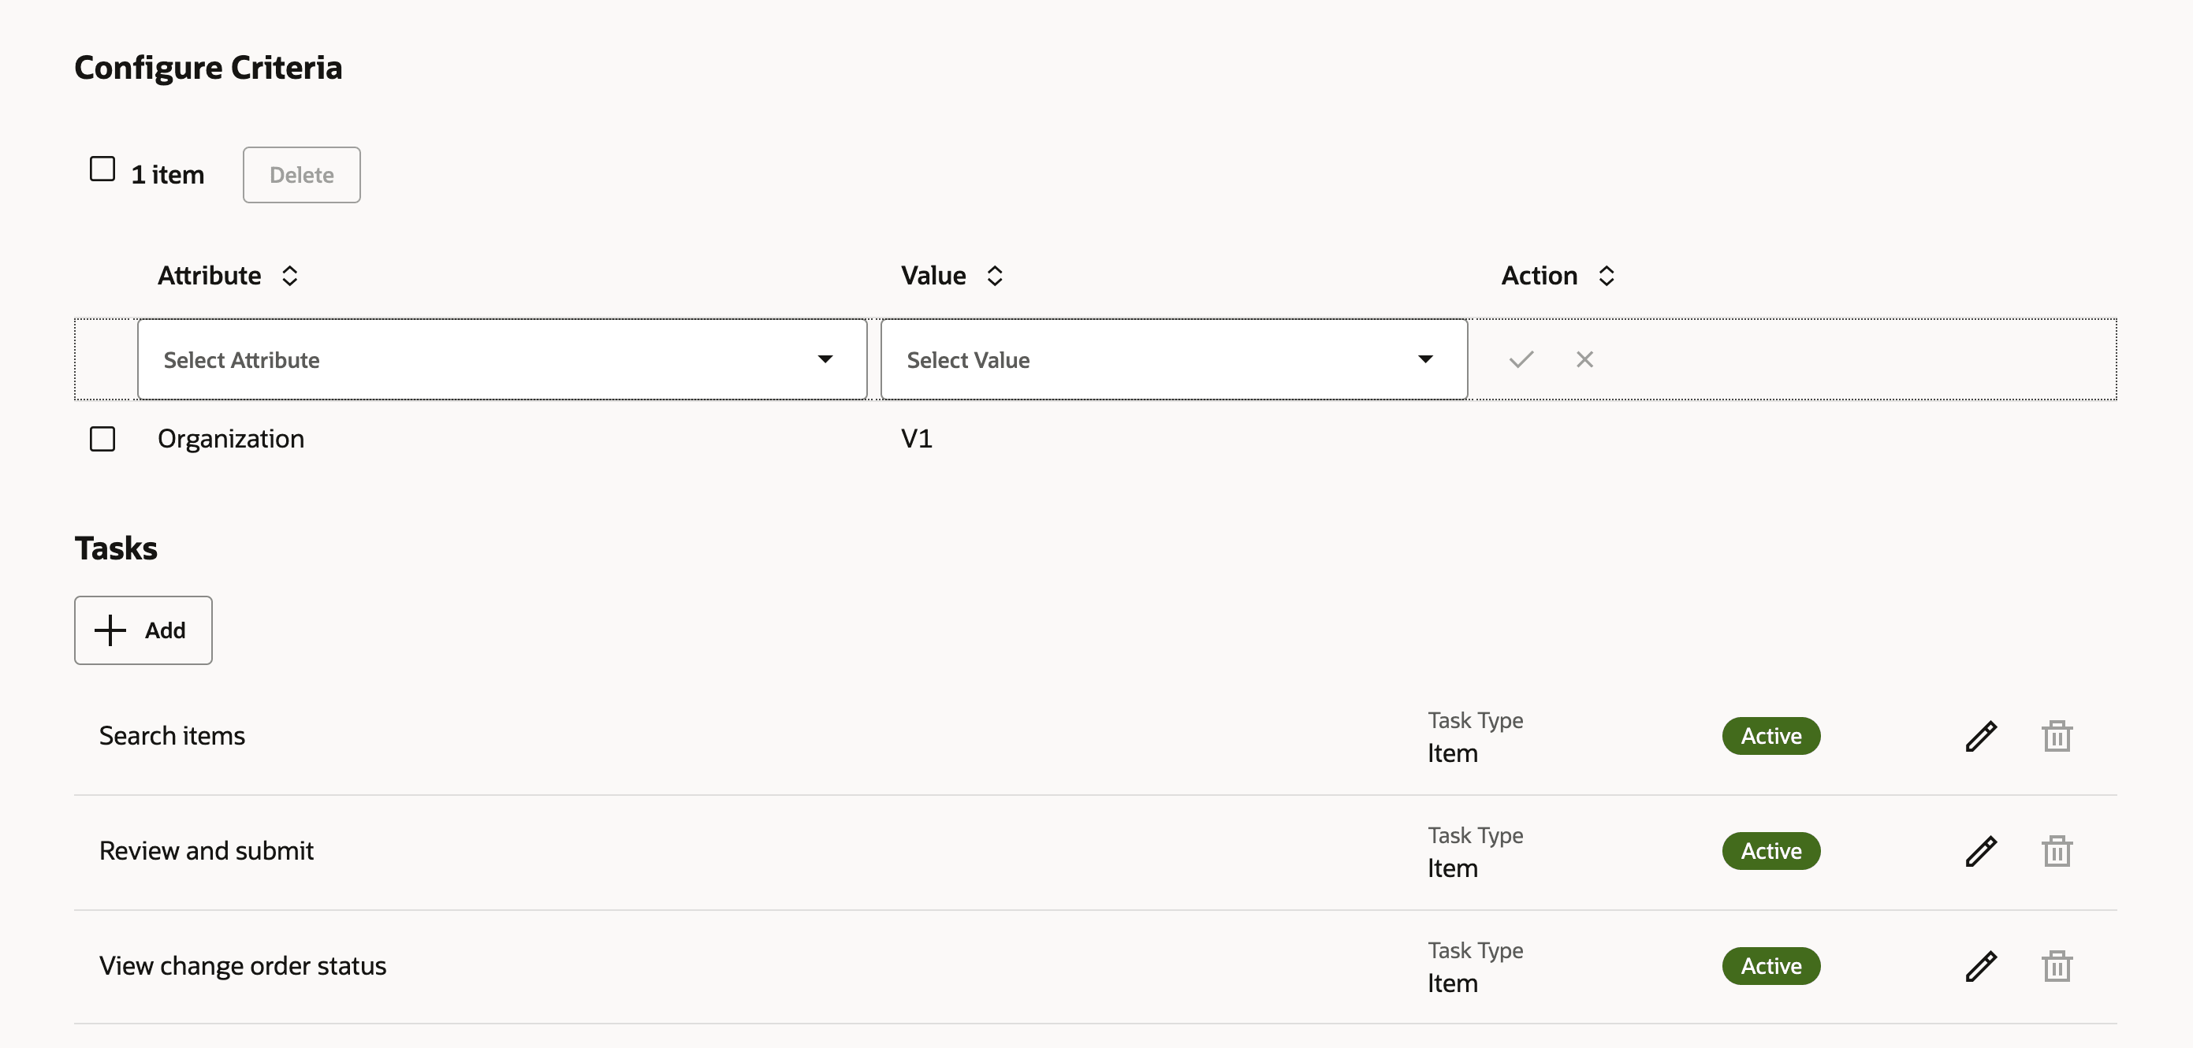Open the Select Attribute dropdown
This screenshot has height=1048, width=2193.
[501, 359]
